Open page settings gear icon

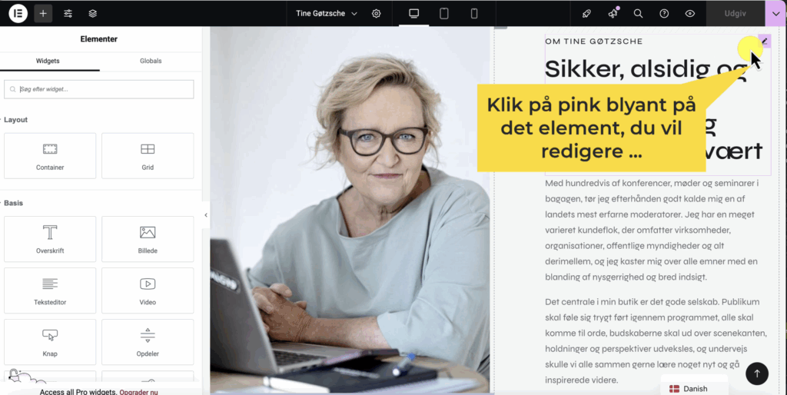tap(376, 14)
